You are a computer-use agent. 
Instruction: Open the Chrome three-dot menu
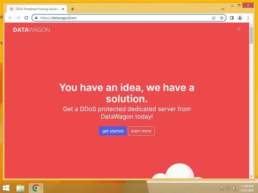(248, 18)
